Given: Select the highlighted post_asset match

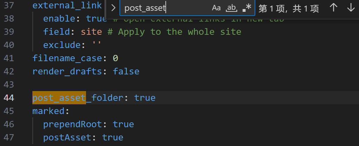Looking at the screenshot, I should pos(59,98).
